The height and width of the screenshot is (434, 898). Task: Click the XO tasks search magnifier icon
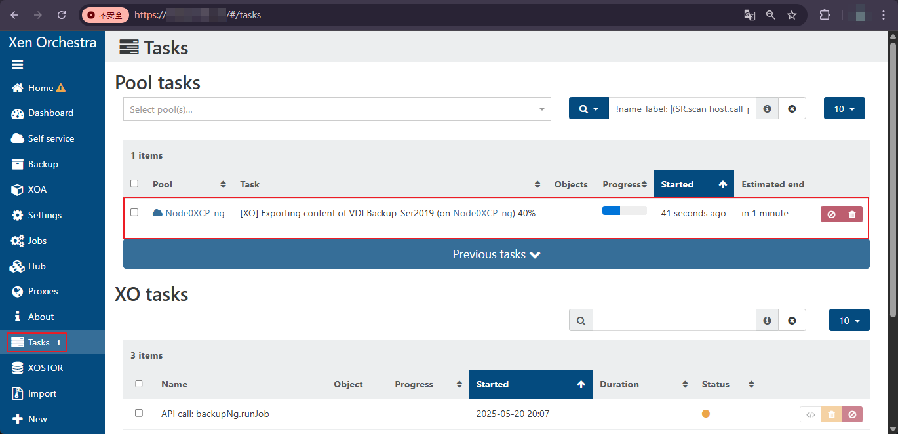click(581, 321)
